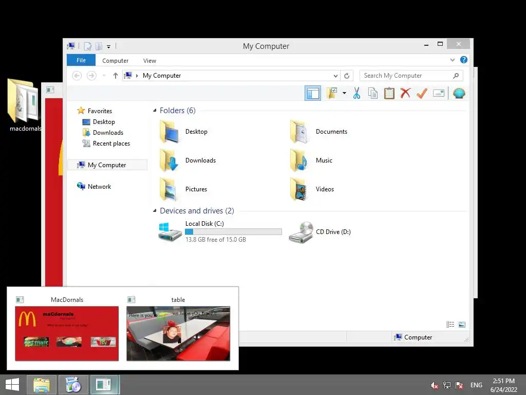
Task: Click the table window thumbnail preview
Action: coord(178,333)
